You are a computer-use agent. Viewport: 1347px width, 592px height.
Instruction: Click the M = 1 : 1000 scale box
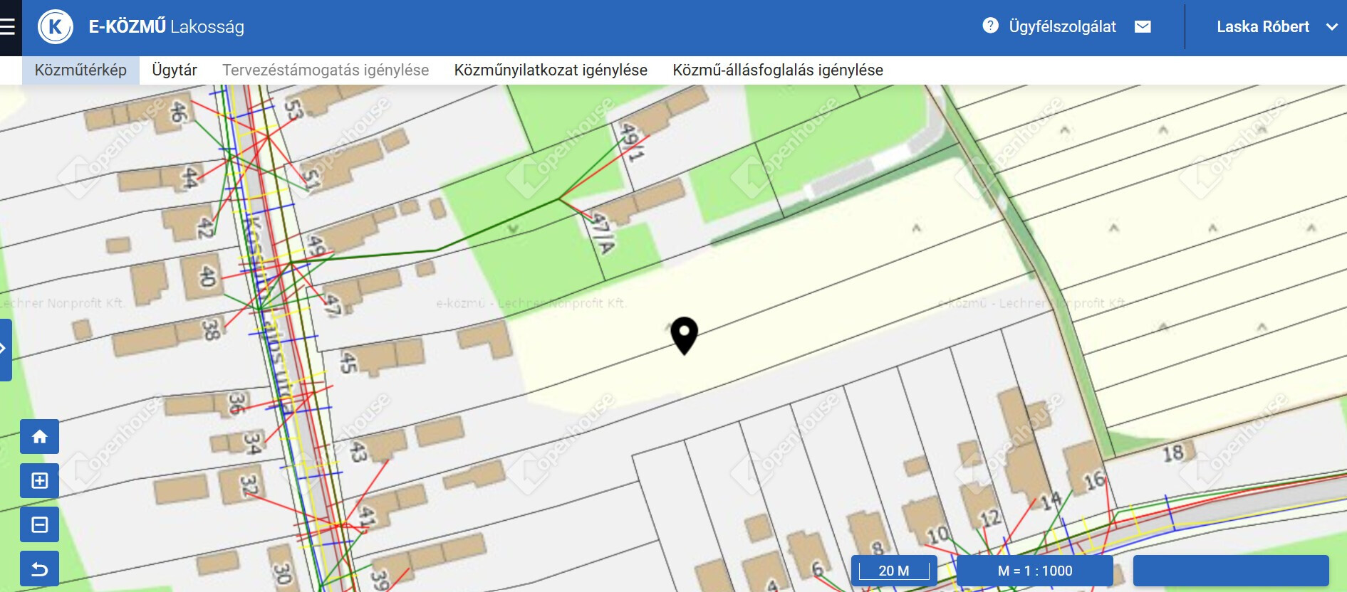click(x=1034, y=571)
